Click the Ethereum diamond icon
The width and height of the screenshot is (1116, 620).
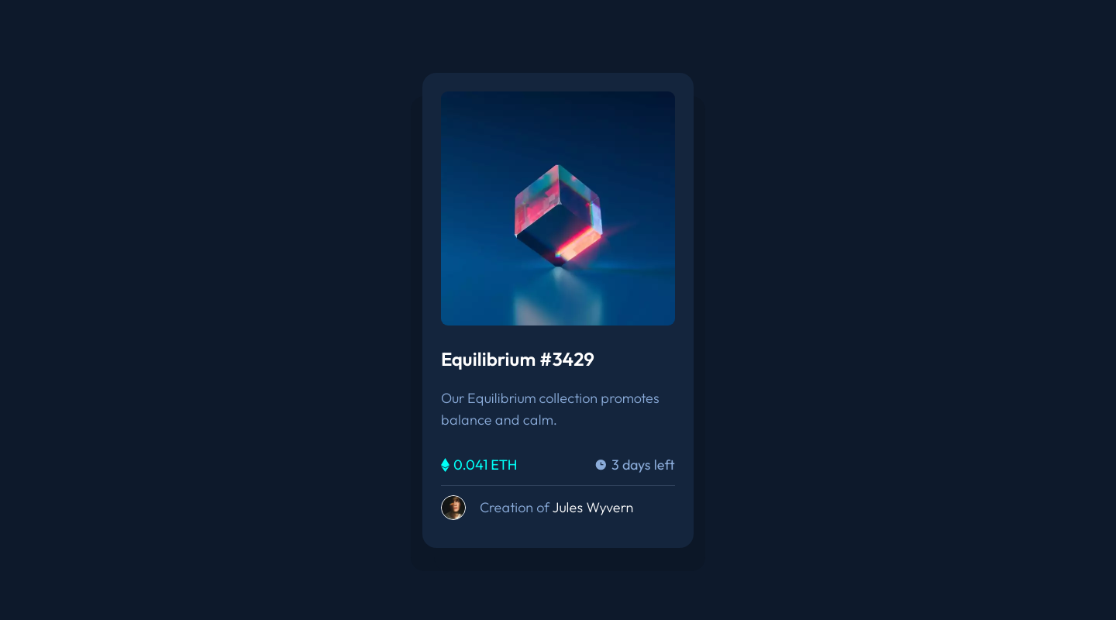445,465
